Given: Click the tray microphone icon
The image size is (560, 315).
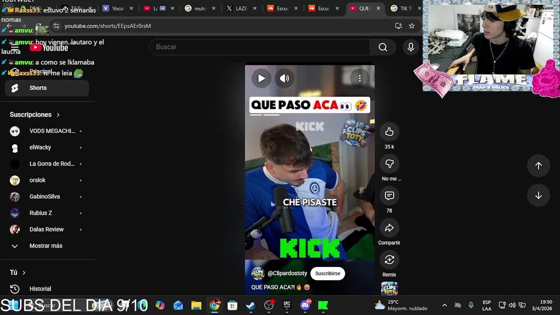Looking at the screenshot, I should [x=471, y=305].
